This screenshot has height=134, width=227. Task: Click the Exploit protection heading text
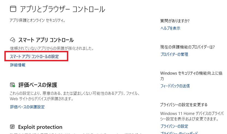40,127
